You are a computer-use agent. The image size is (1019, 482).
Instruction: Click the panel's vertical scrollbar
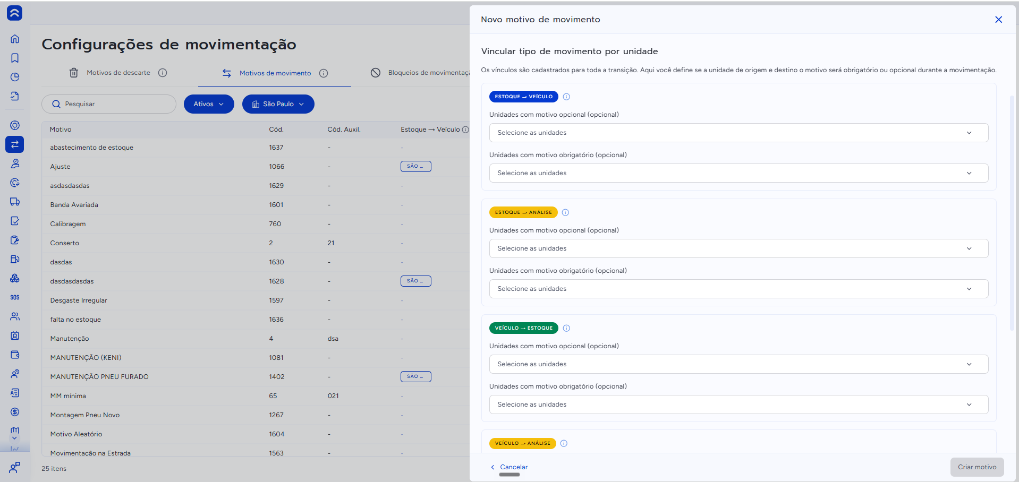1012,212
